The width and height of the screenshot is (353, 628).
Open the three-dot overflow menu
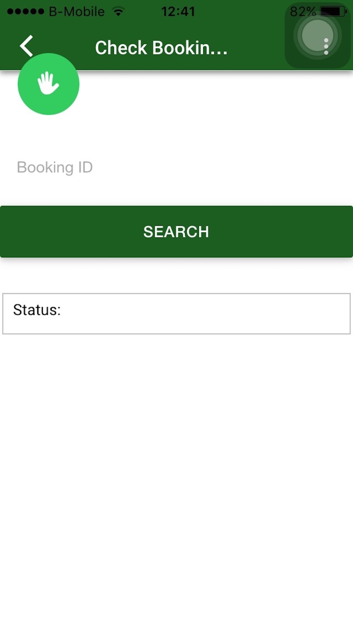326,46
